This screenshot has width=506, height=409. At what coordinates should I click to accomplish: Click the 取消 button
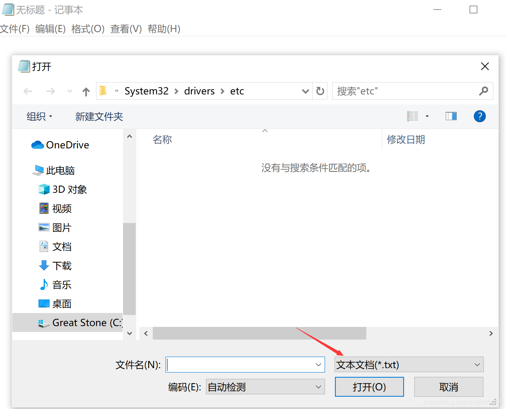click(x=449, y=387)
